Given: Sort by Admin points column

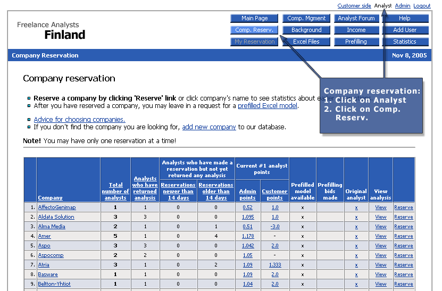Looking at the screenshot, I should (x=247, y=195).
